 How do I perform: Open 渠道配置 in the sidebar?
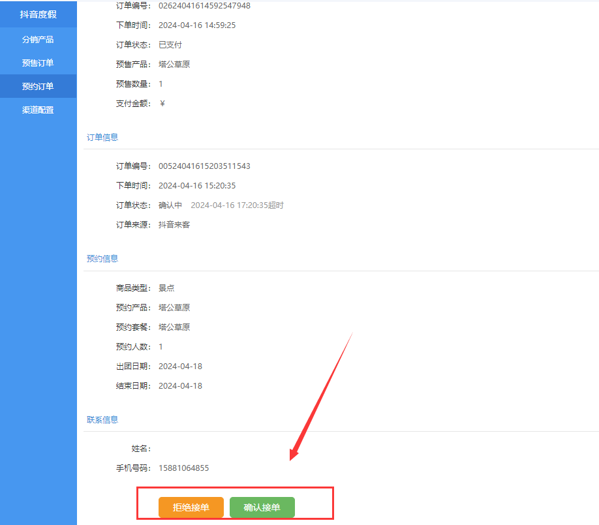pos(38,110)
